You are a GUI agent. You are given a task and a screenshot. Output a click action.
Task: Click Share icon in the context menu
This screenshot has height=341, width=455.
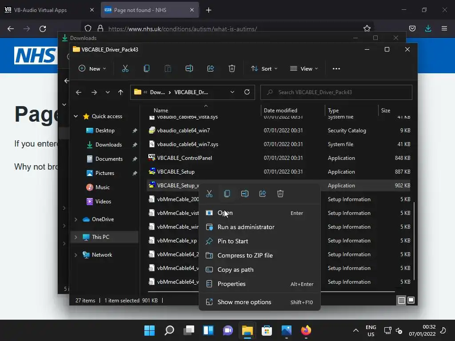pos(263,194)
